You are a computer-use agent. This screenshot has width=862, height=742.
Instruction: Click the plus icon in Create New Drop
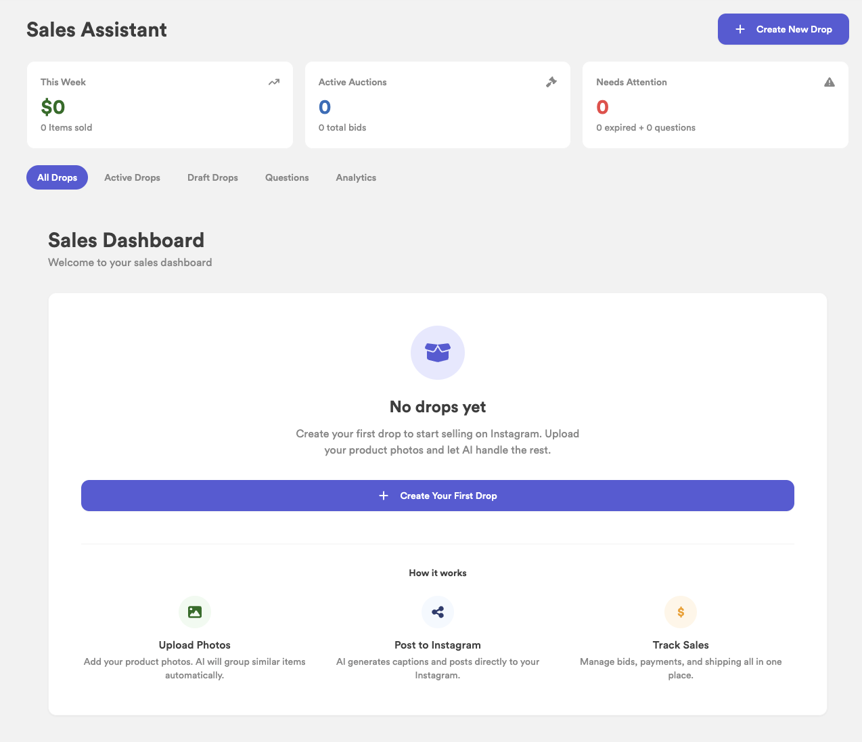740,29
